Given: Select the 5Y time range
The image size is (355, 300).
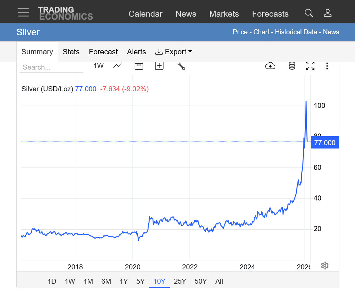Looking at the screenshot, I should 140,281.
